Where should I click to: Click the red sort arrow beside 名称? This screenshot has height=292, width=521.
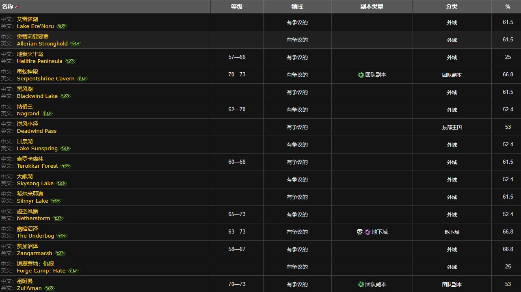point(17,7)
